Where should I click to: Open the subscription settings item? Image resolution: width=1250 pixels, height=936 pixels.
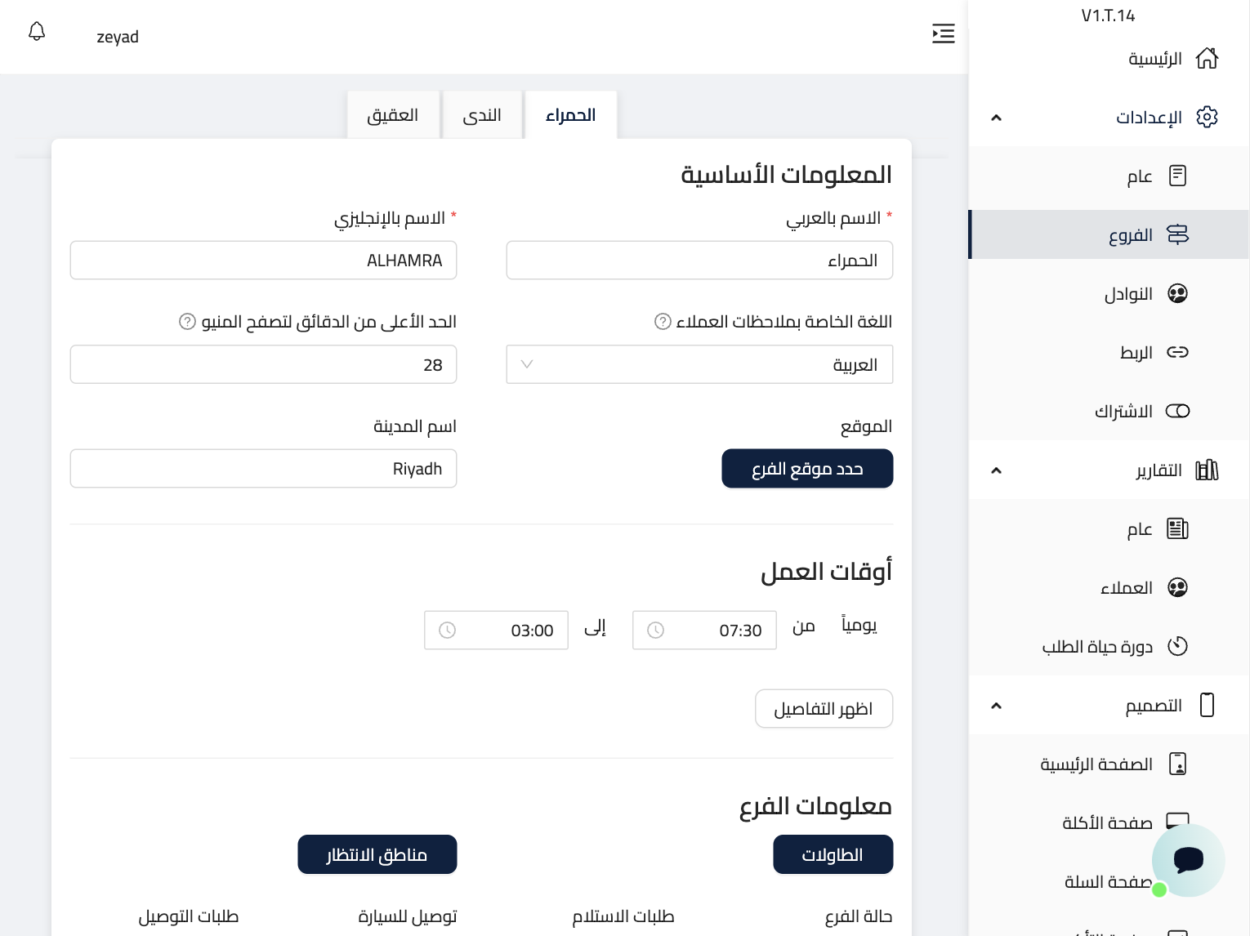1141,412
